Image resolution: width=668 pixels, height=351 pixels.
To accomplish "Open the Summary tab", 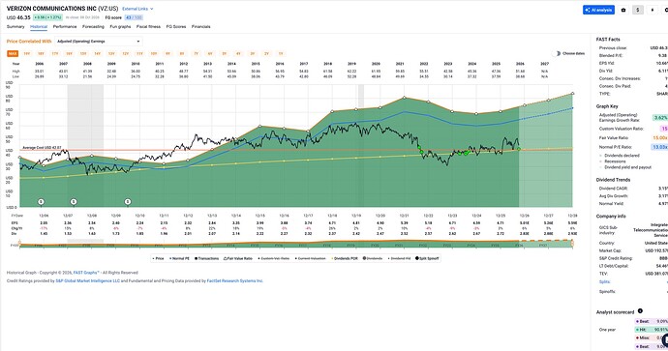I will 15,26.
